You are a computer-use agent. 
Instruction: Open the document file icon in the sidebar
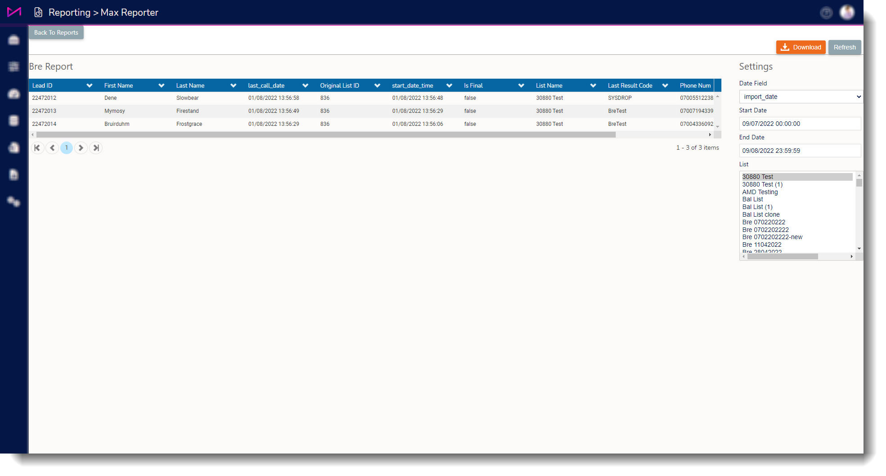pyautogui.click(x=14, y=174)
